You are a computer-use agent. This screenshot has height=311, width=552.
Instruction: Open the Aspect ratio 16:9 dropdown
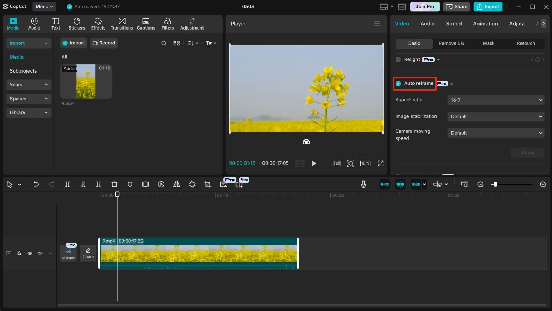click(x=496, y=100)
